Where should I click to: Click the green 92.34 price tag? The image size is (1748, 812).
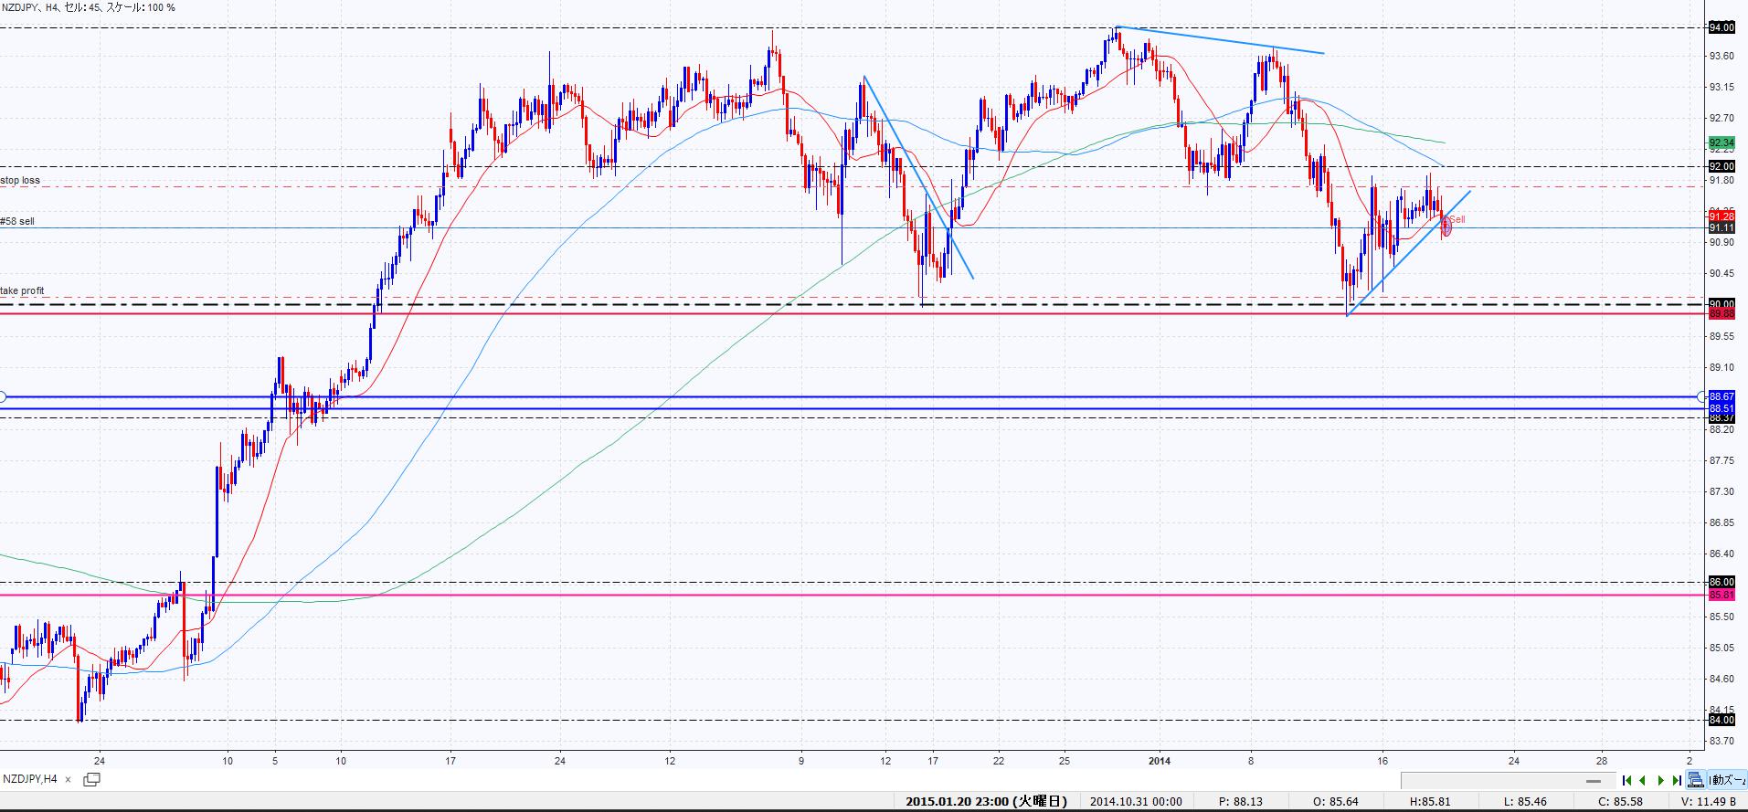point(1721,143)
